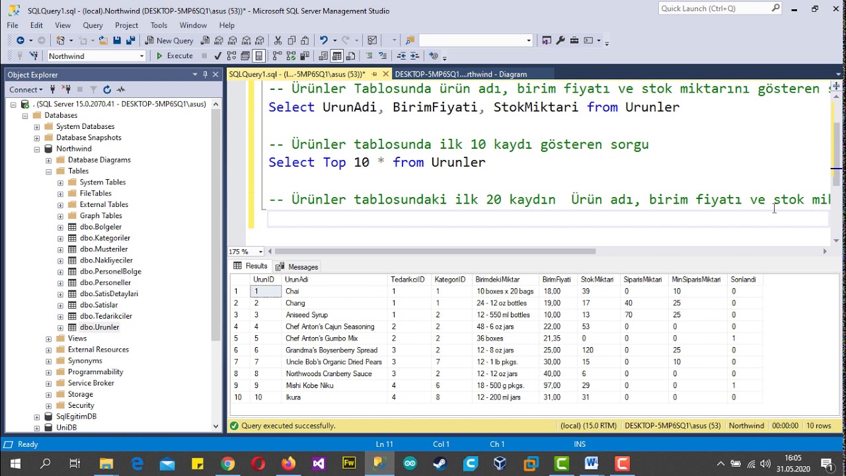Click the Undo arrow icon
The height and width of the screenshot is (476, 846).
[x=324, y=40]
